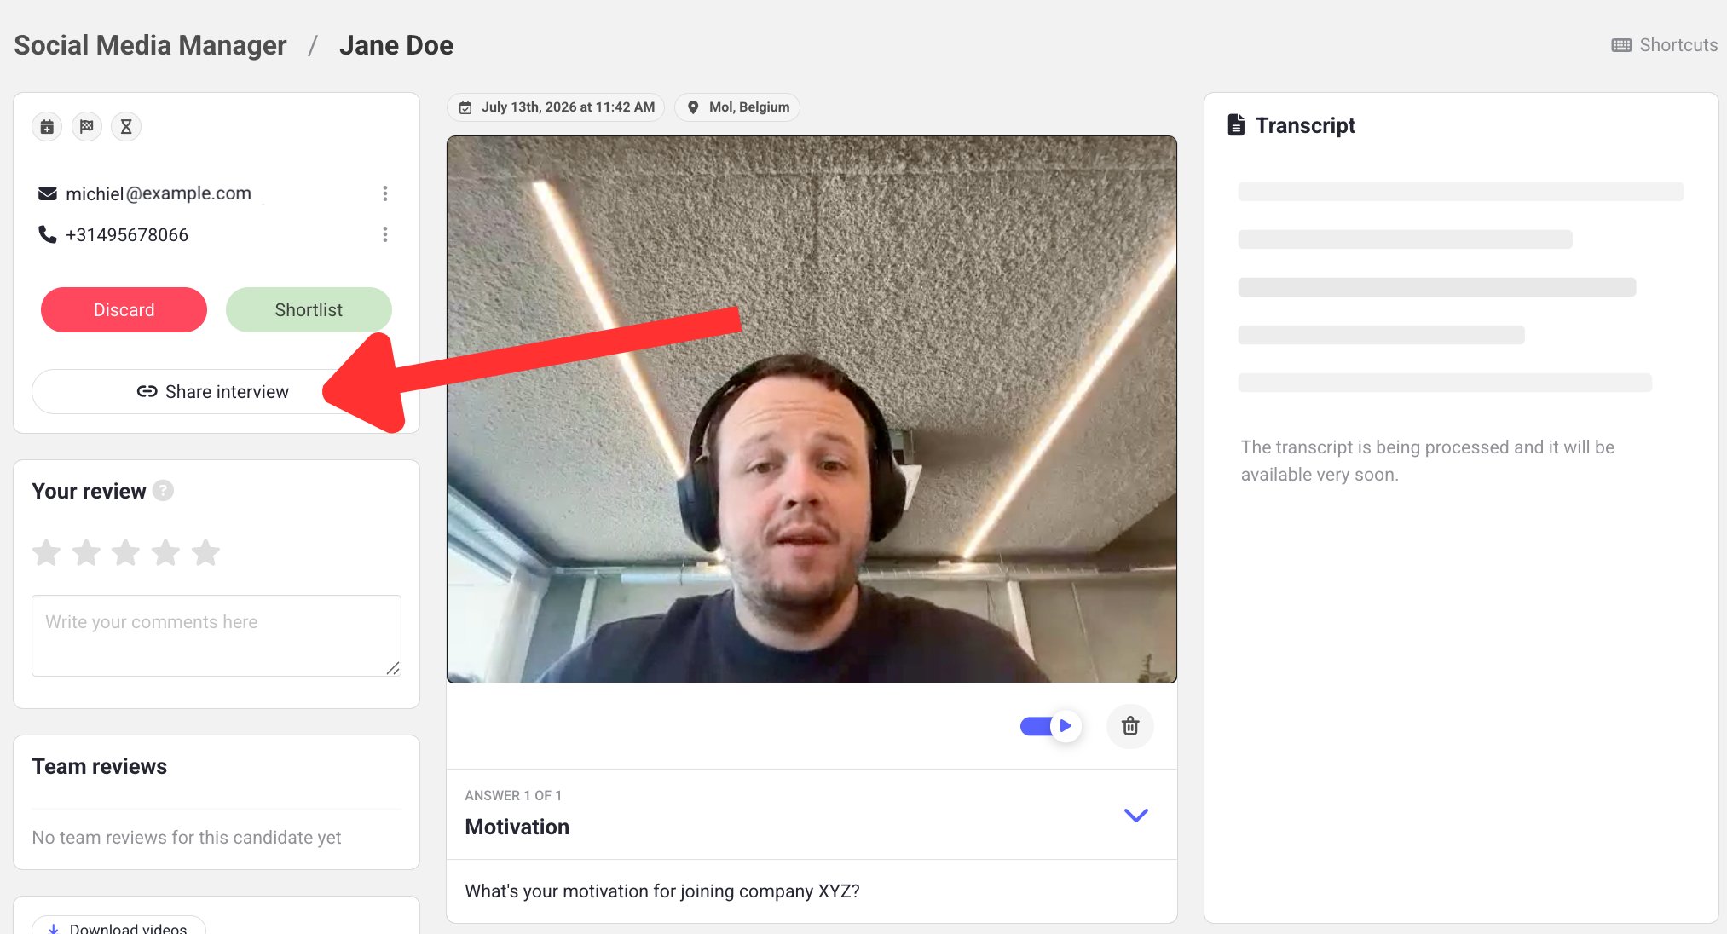Play the interview video thumbnail
The image size is (1727, 934).
[x=812, y=409]
